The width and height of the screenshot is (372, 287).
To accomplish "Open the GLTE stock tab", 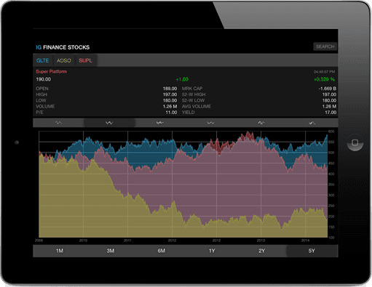I will point(43,60).
